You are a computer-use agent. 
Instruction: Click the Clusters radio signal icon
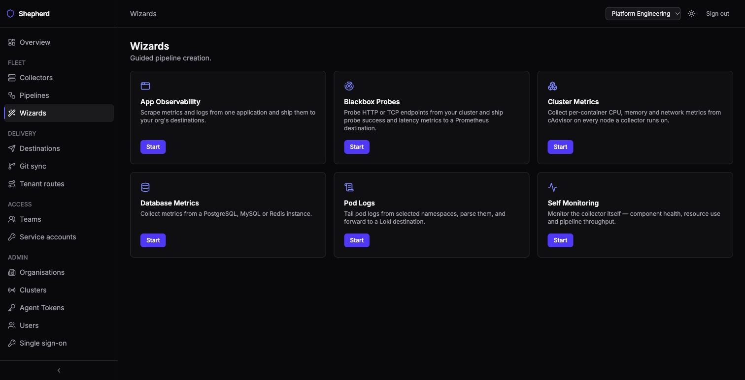(12, 290)
